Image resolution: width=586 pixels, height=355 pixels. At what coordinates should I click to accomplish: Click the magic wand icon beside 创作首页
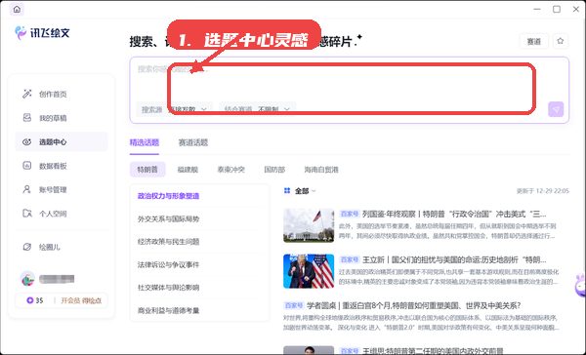tap(27, 94)
